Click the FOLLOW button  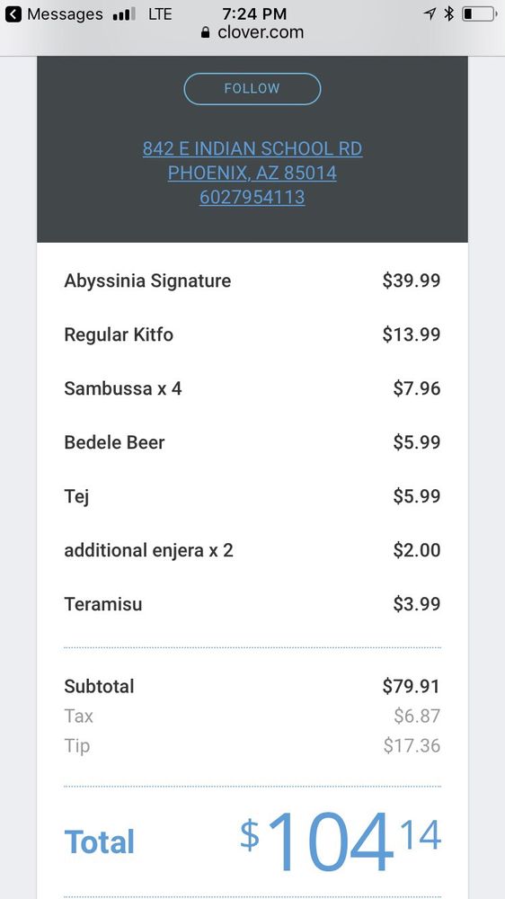pyautogui.click(x=252, y=89)
